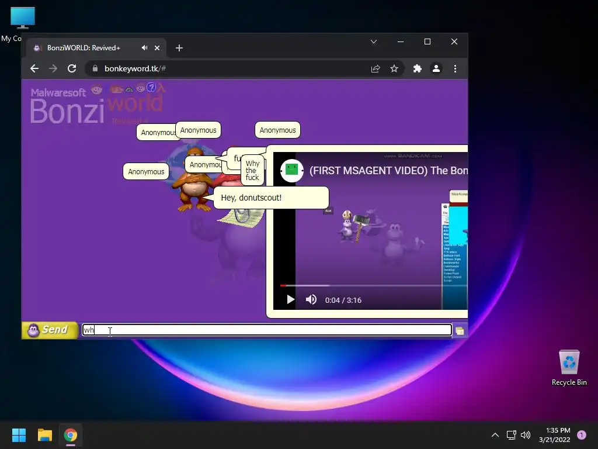This screenshot has height=449, width=598.
Task: Click the blue question mark help icon
Action: [151, 88]
